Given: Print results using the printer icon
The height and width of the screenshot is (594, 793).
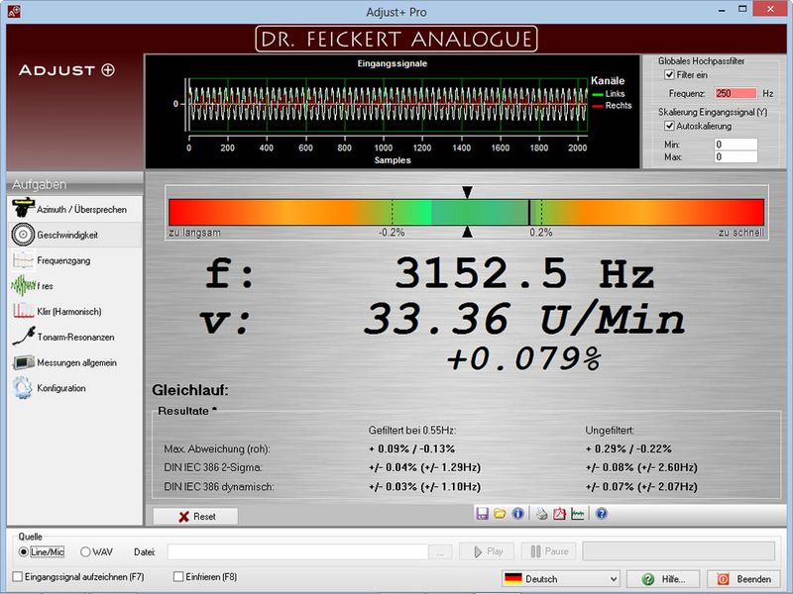Looking at the screenshot, I should [541, 514].
